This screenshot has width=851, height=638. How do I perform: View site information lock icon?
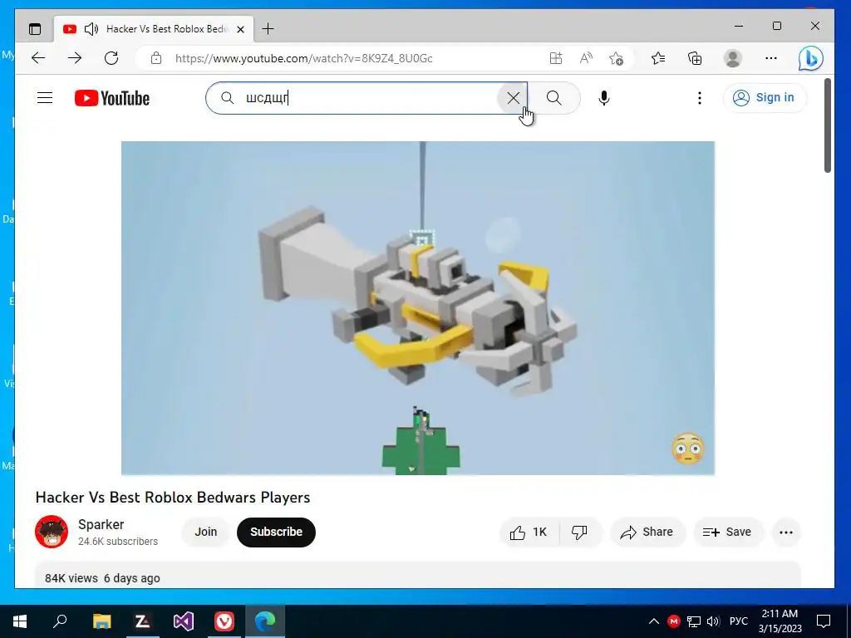(x=156, y=58)
